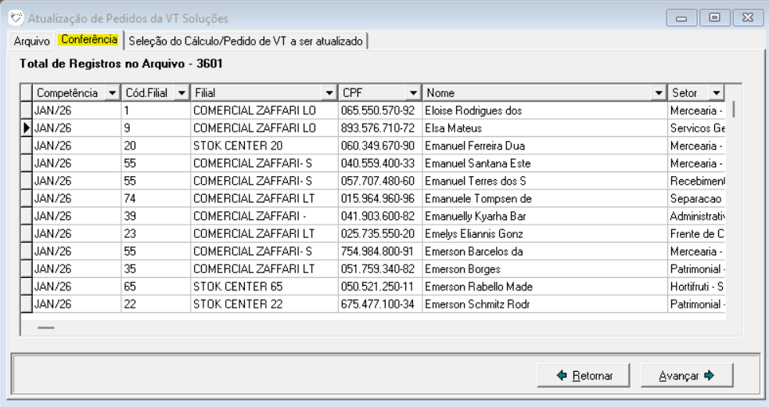Select the Conferência tab
Viewport: 769px width, 407px height.
(x=88, y=40)
